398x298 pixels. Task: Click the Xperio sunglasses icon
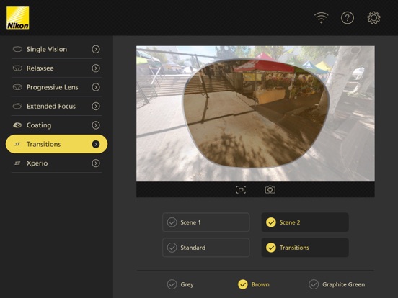click(17, 163)
